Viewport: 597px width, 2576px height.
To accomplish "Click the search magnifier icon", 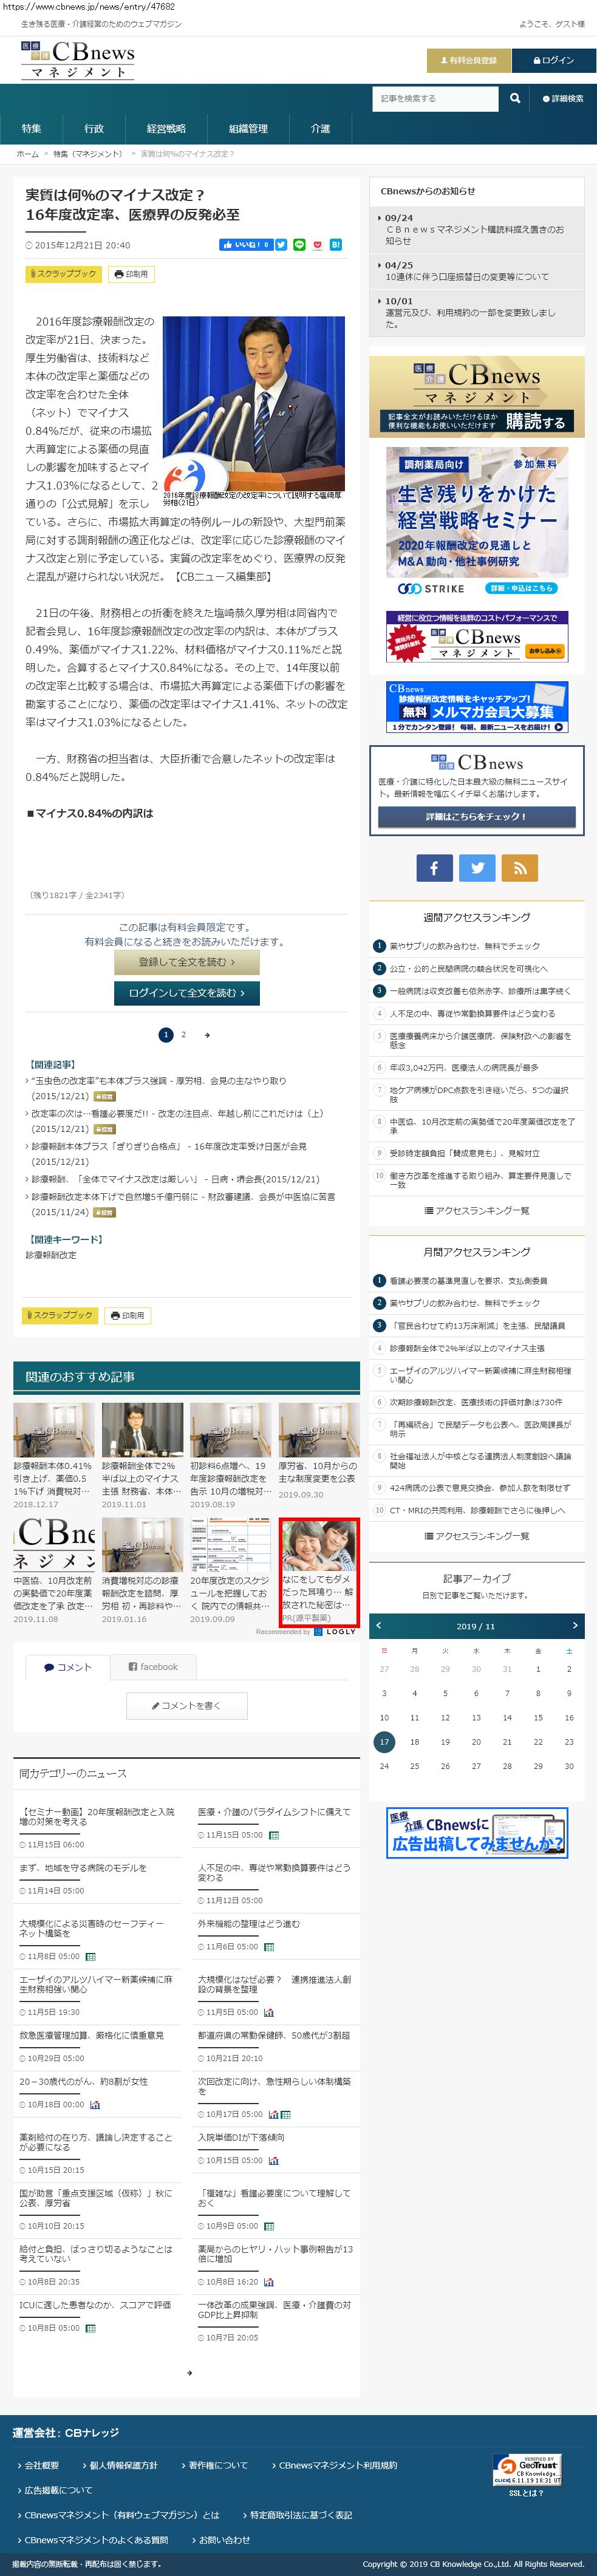I will click(515, 98).
